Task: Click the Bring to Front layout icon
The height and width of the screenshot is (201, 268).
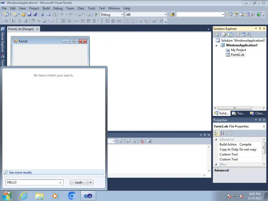Action: 140,21
